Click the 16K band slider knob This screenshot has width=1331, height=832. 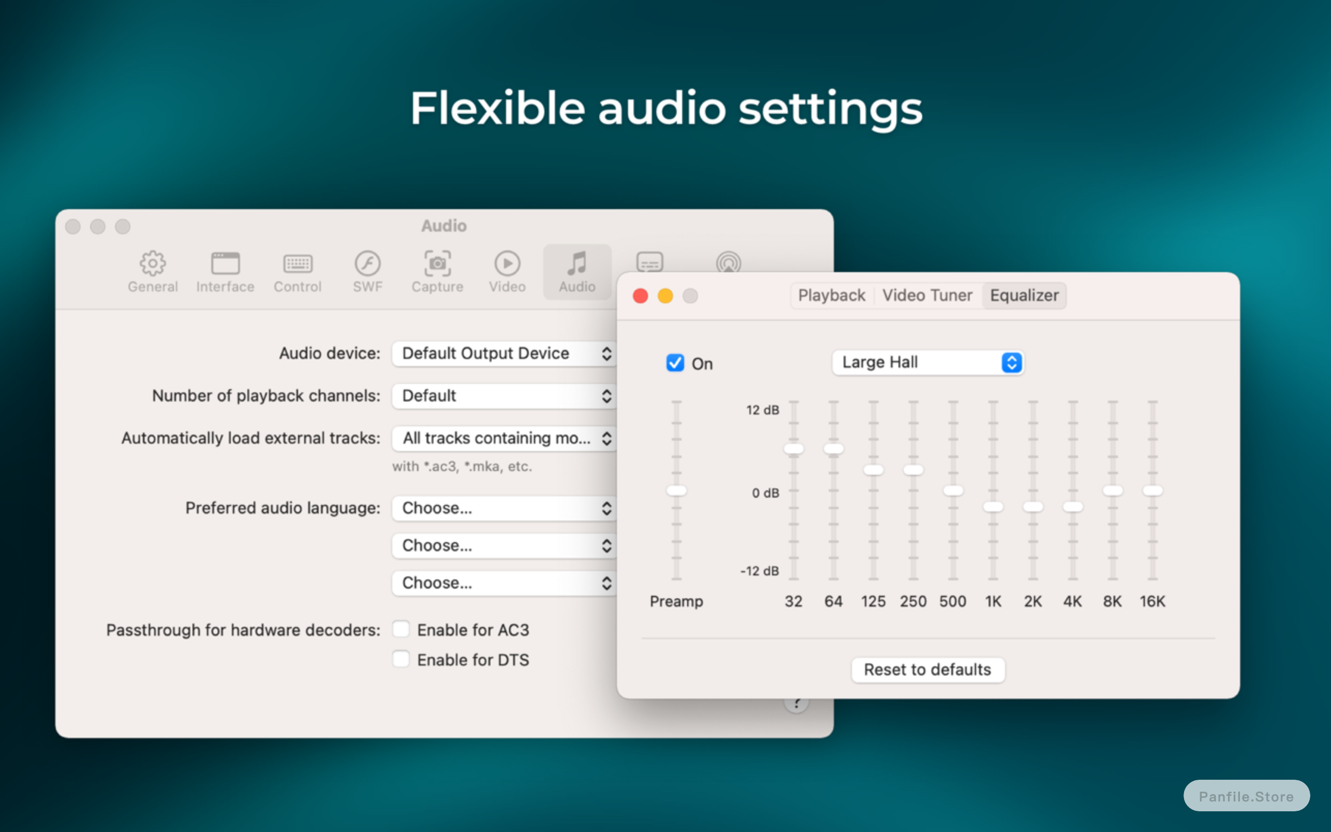click(1153, 491)
